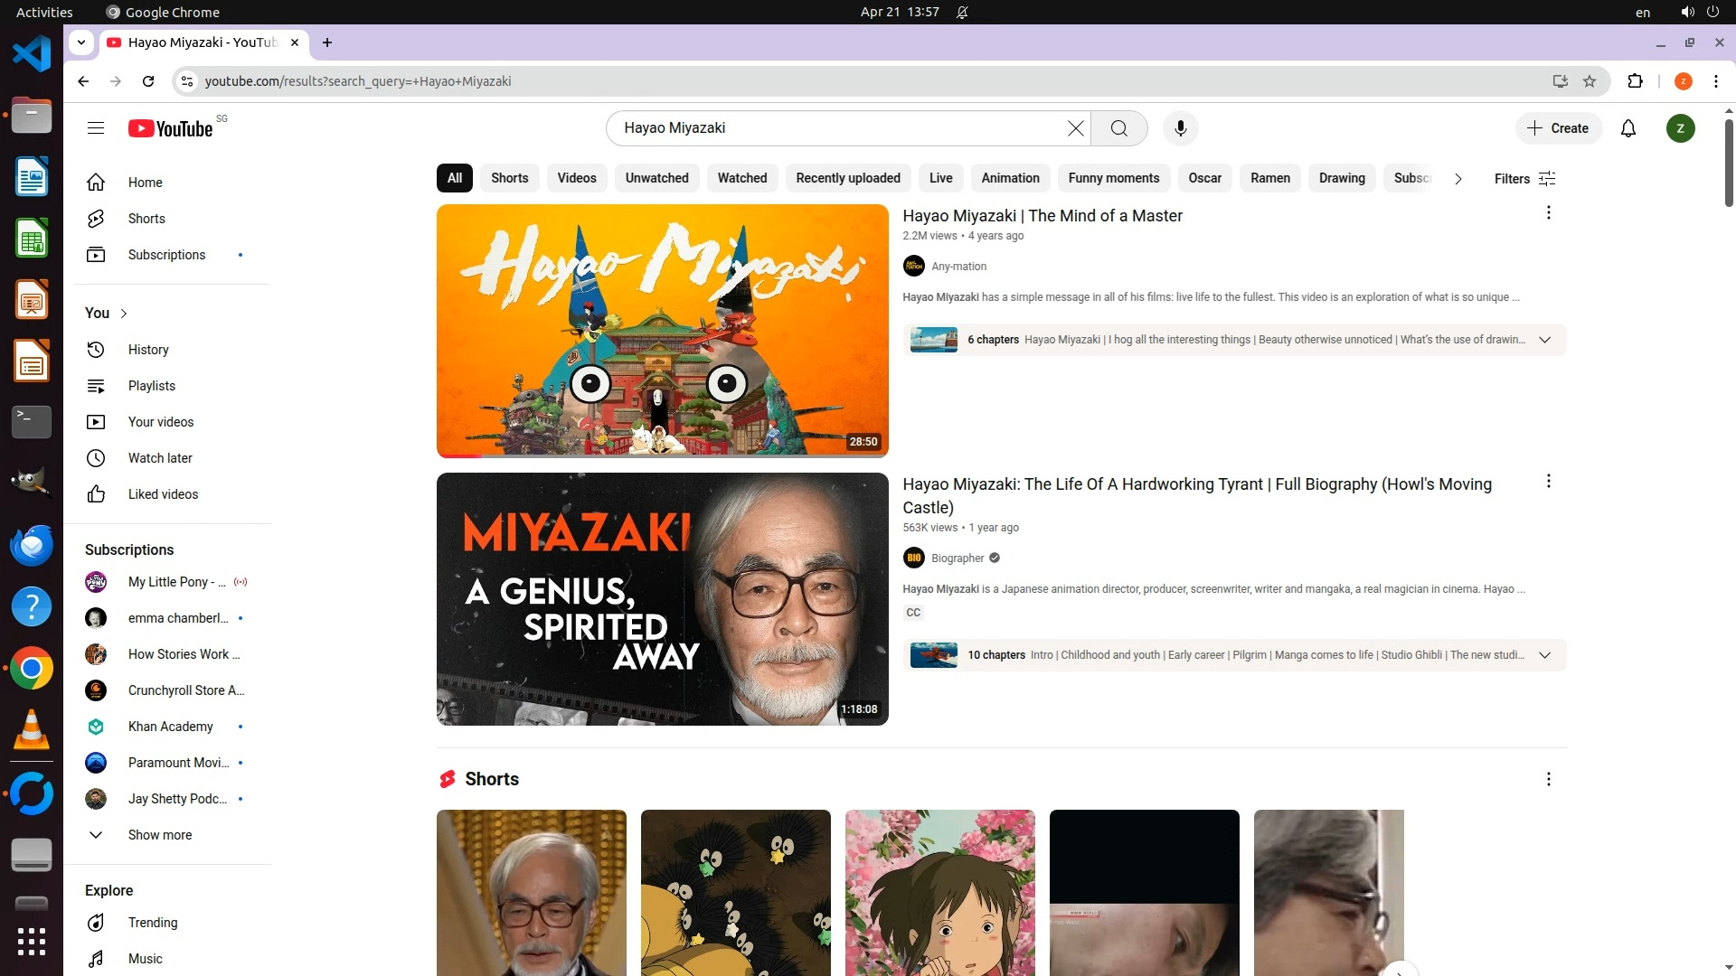This screenshot has height=976, width=1736.
Task: Select the Animation filter chip
Action: [x=1010, y=178]
